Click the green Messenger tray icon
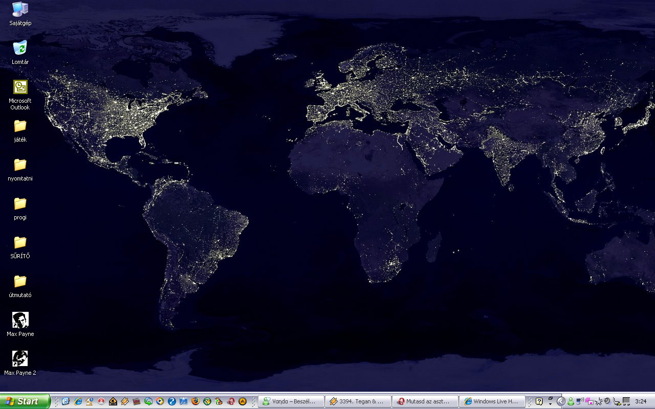The image size is (655, 409). [x=571, y=401]
